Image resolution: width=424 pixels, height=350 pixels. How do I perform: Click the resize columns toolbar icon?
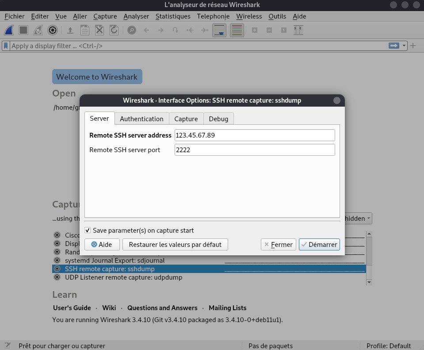click(x=298, y=30)
